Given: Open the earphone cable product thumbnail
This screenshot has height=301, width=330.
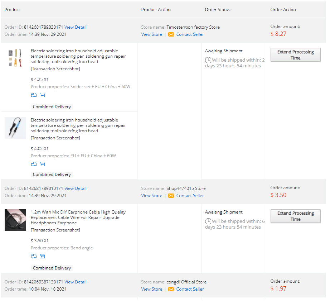Looking at the screenshot, I should click(15, 220).
